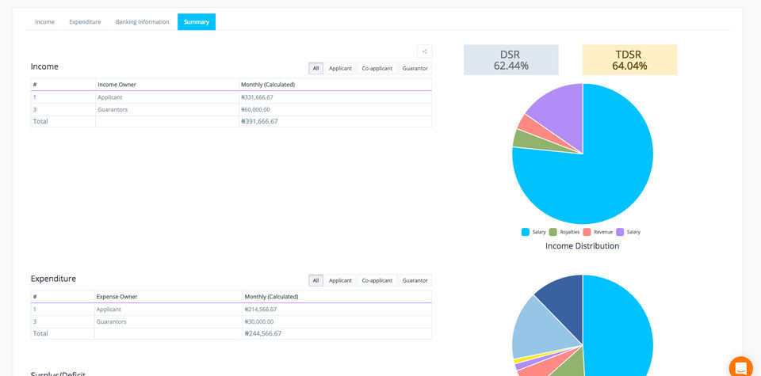
Task: Click the DSR 62.44% box
Action: click(511, 60)
